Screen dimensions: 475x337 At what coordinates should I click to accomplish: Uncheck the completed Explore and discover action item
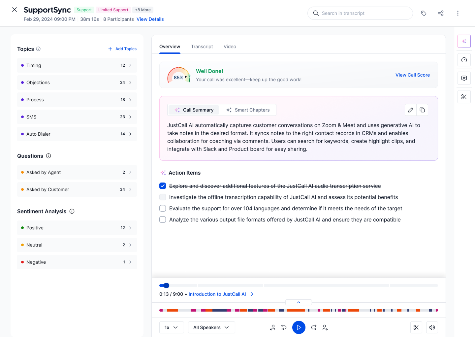tap(163, 186)
